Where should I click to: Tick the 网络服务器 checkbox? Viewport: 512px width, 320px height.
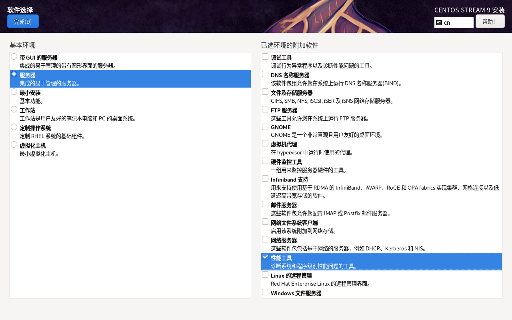pos(265,239)
